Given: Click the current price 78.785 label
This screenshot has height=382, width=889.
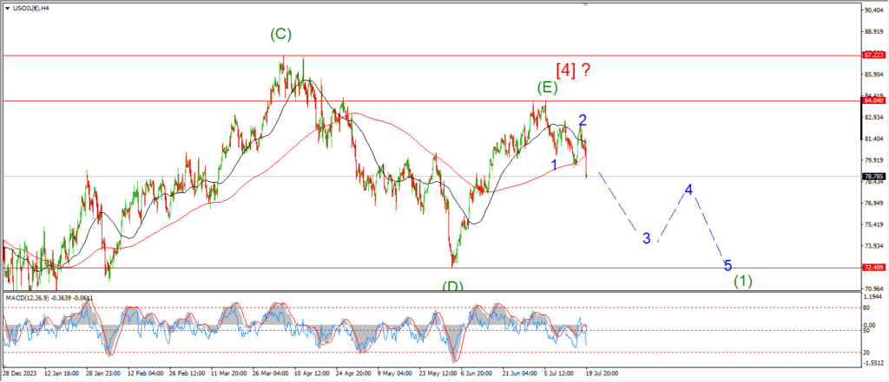Looking at the screenshot, I should point(873,177).
